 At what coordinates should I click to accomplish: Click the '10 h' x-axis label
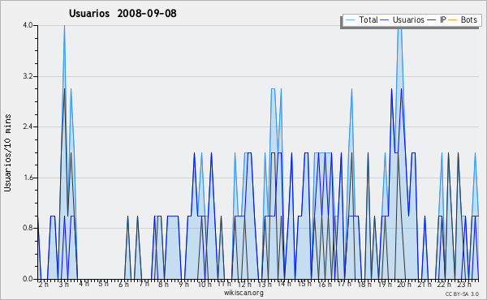pyautogui.click(x=205, y=284)
